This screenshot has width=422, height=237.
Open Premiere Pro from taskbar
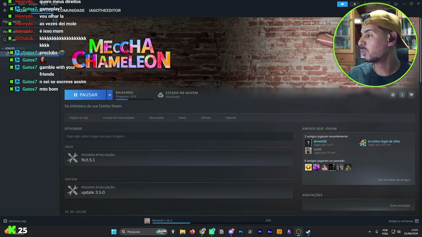coord(260,232)
